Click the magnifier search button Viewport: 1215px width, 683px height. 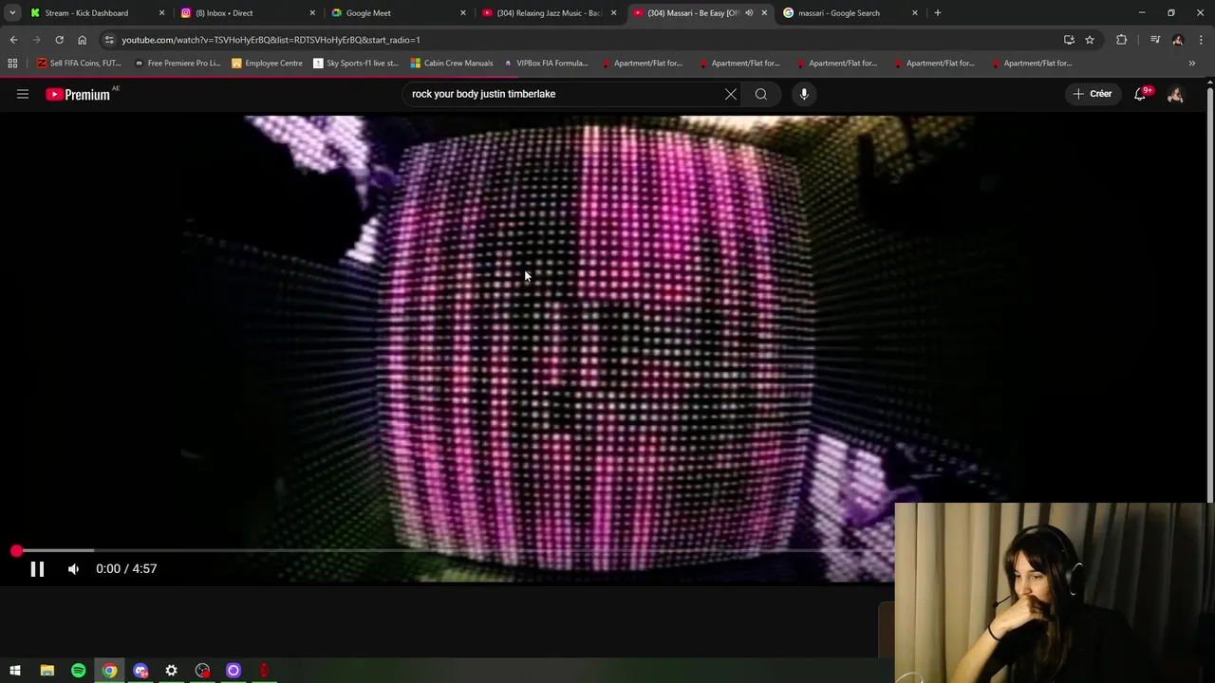coord(761,94)
